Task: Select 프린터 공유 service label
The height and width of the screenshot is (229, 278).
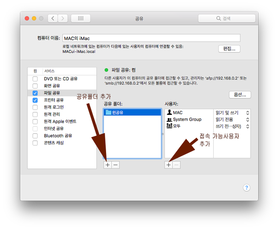Action: point(54,100)
